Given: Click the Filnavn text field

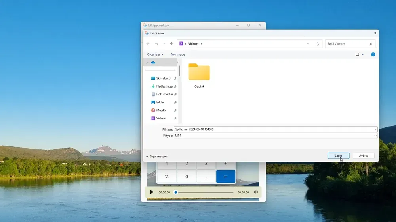Looking at the screenshot, I should (273, 129).
